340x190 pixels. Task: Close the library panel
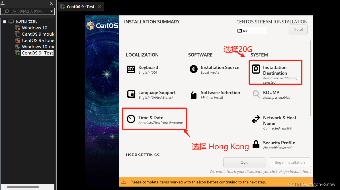point(51,3)
